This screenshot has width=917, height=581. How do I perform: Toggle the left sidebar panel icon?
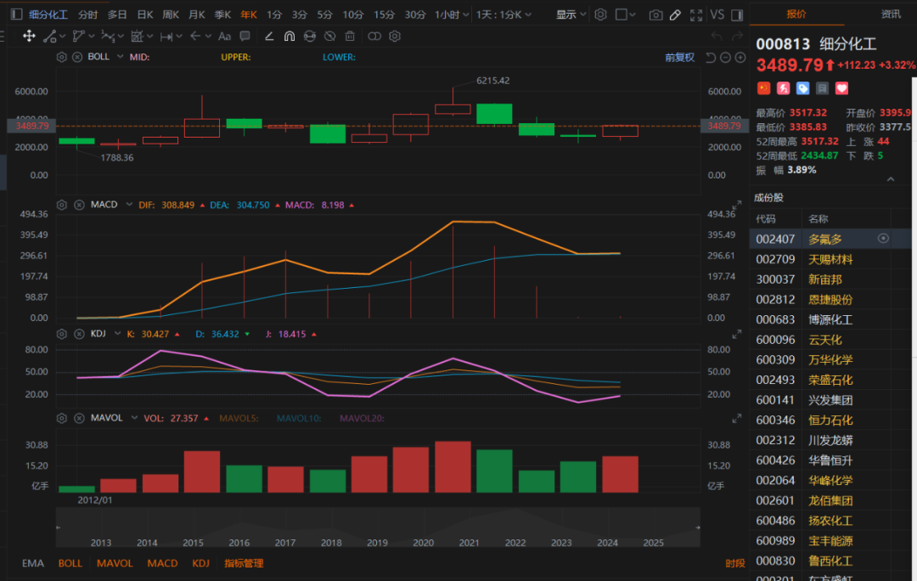point(16,14)
